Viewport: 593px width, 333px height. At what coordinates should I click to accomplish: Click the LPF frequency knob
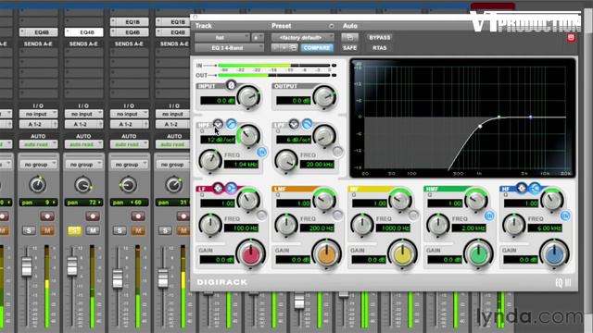pos(286,160)
